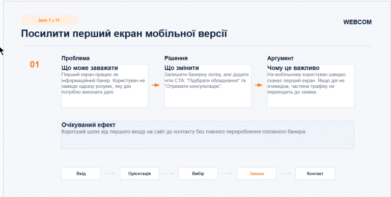Click the 'Проблема' column heading
391x197 pixels.
coord(75,58)
